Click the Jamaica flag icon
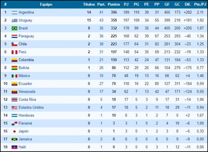208x152 pixels. [14, 139]
